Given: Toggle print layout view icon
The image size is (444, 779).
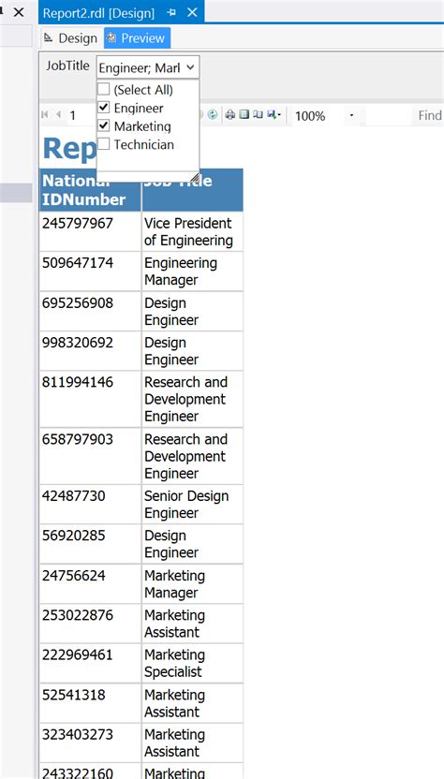Looking at the screenshot, I should coord(244,115).
